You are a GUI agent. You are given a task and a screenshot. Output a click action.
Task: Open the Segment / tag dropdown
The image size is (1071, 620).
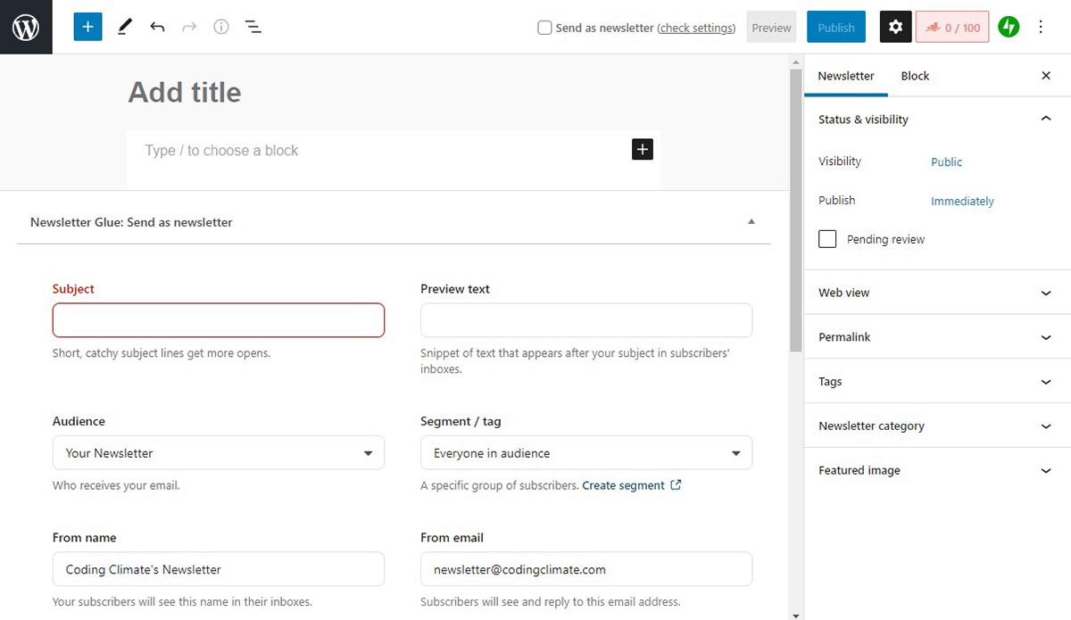(586, 452)
